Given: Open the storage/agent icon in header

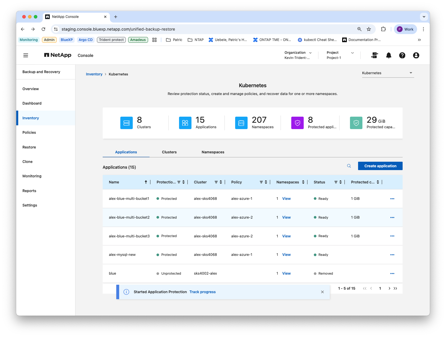Looking at the screenshot, I should (375, 55).
